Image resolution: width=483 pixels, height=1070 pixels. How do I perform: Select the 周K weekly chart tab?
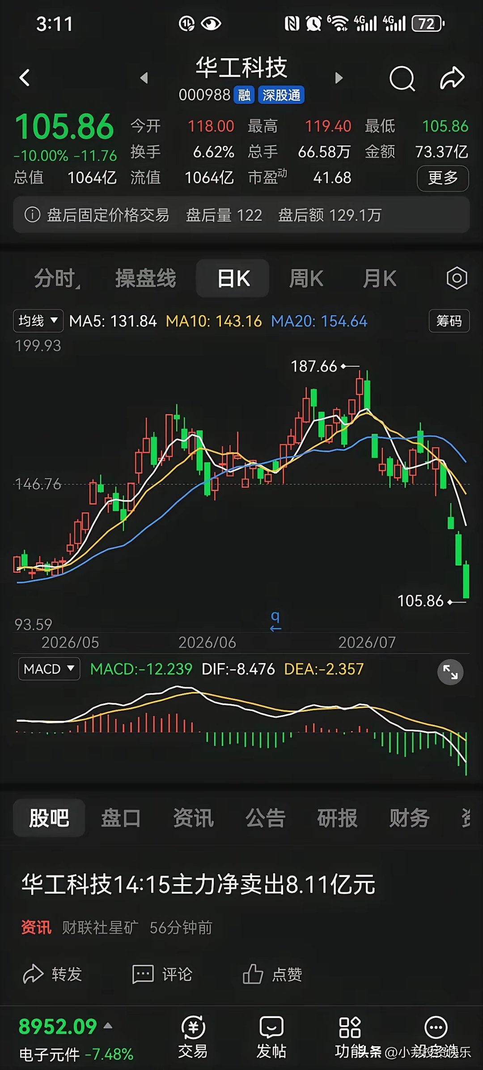point(306,278)
